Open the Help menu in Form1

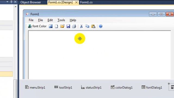pos(73,20)
